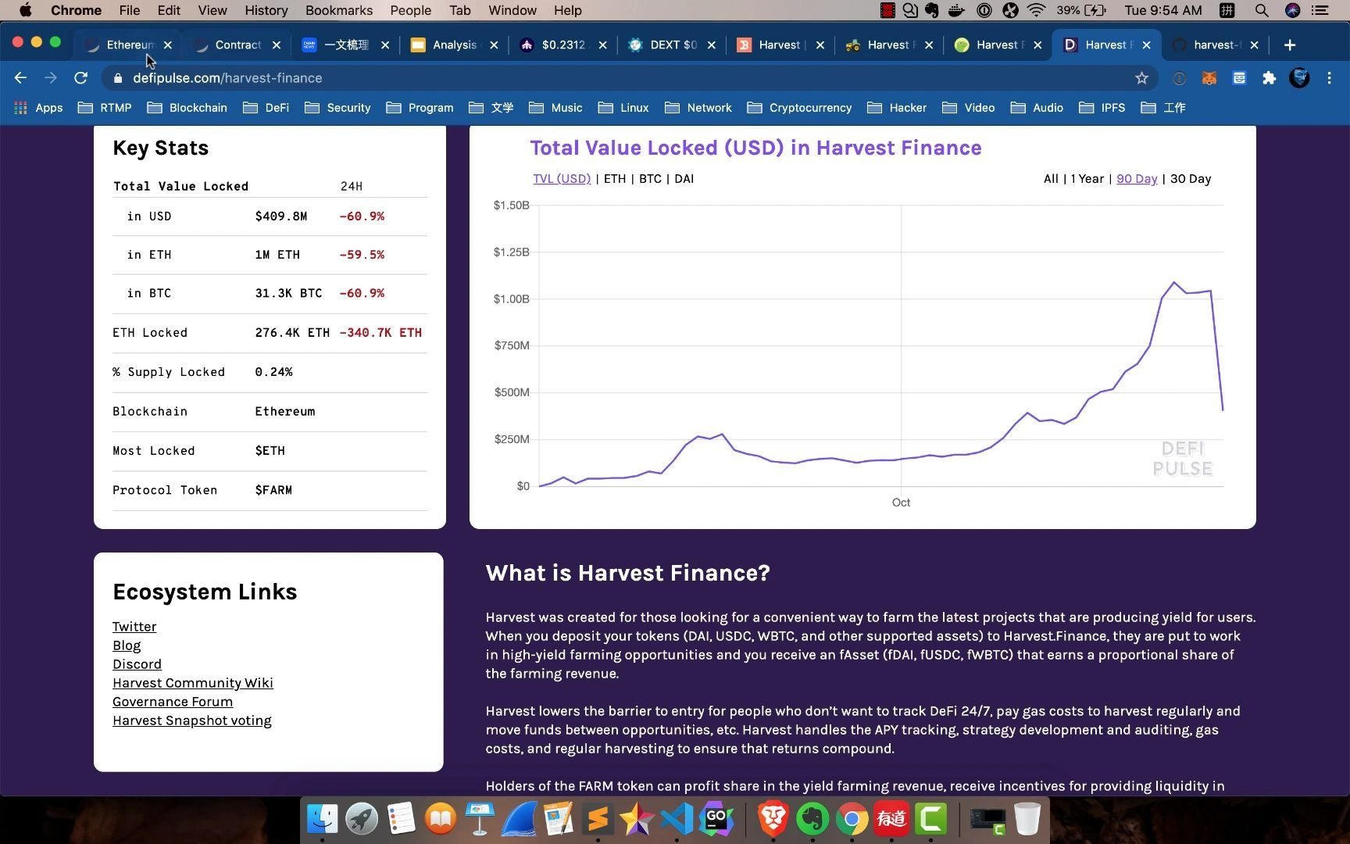Open the Extensions puzzle-piece menu
The width and height of the screenshot is (1350, 844).
click(x=1270, y=78)
